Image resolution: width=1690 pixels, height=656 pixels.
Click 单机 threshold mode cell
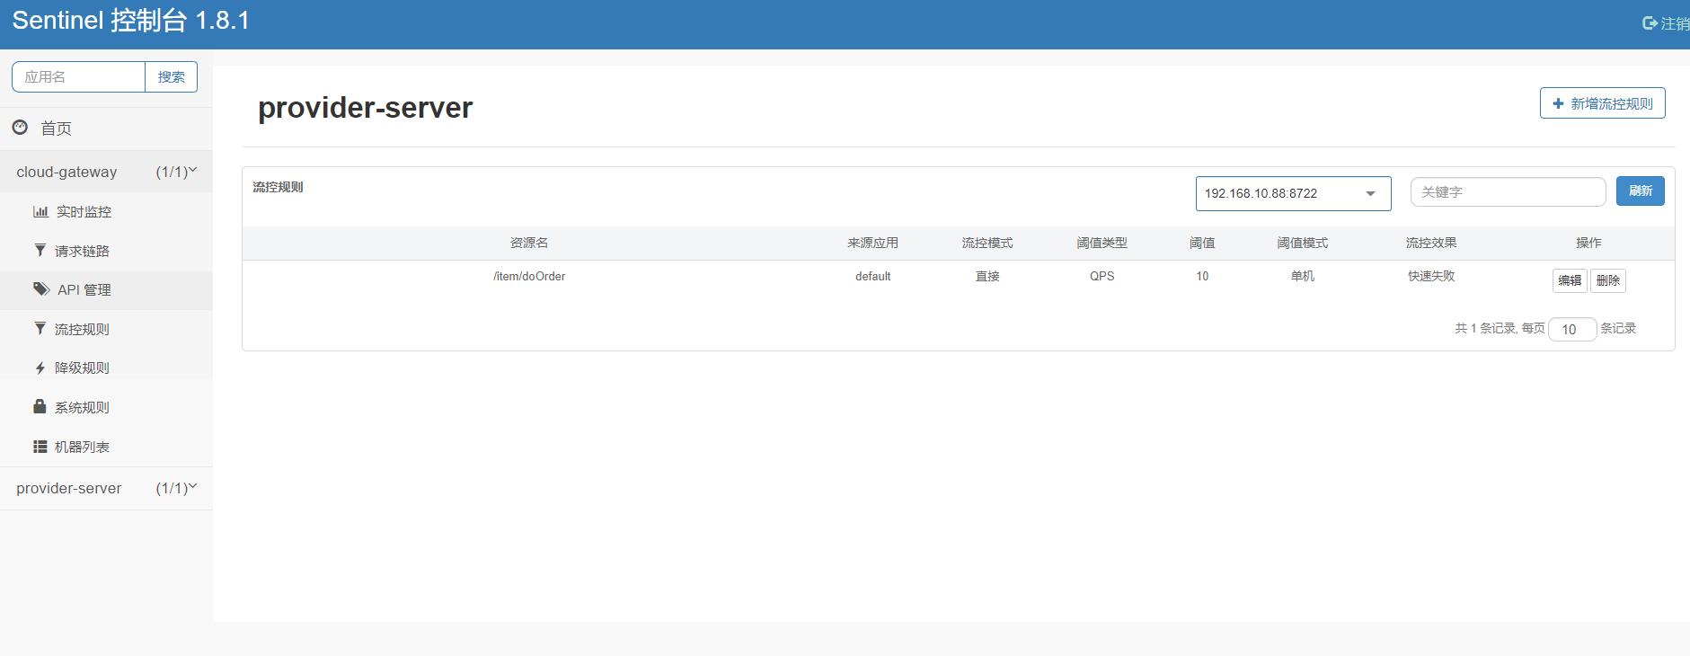pos(1302,277)
